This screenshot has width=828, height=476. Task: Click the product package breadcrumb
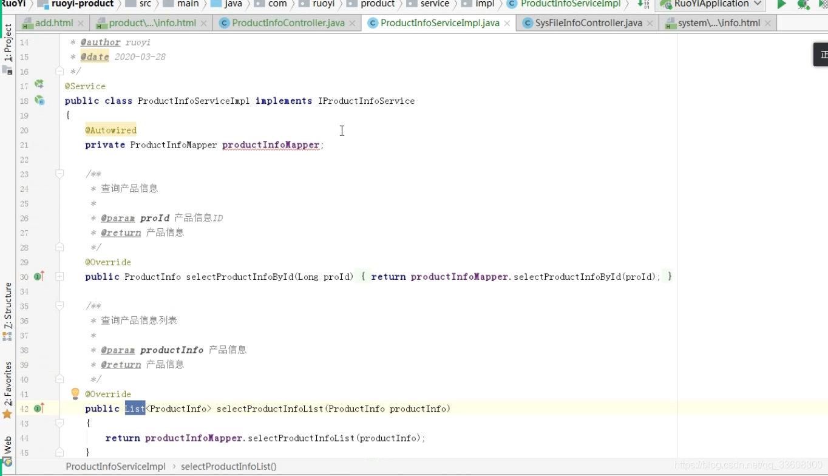[371, 4]
